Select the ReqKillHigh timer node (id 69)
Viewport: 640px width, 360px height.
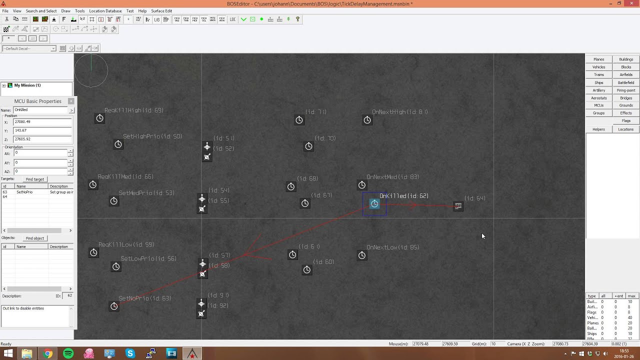(100, 118)
